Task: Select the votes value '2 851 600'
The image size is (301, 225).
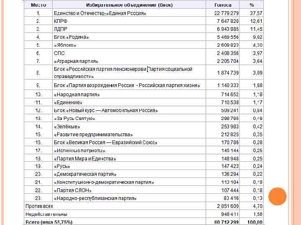Action: tap(228, 206)
